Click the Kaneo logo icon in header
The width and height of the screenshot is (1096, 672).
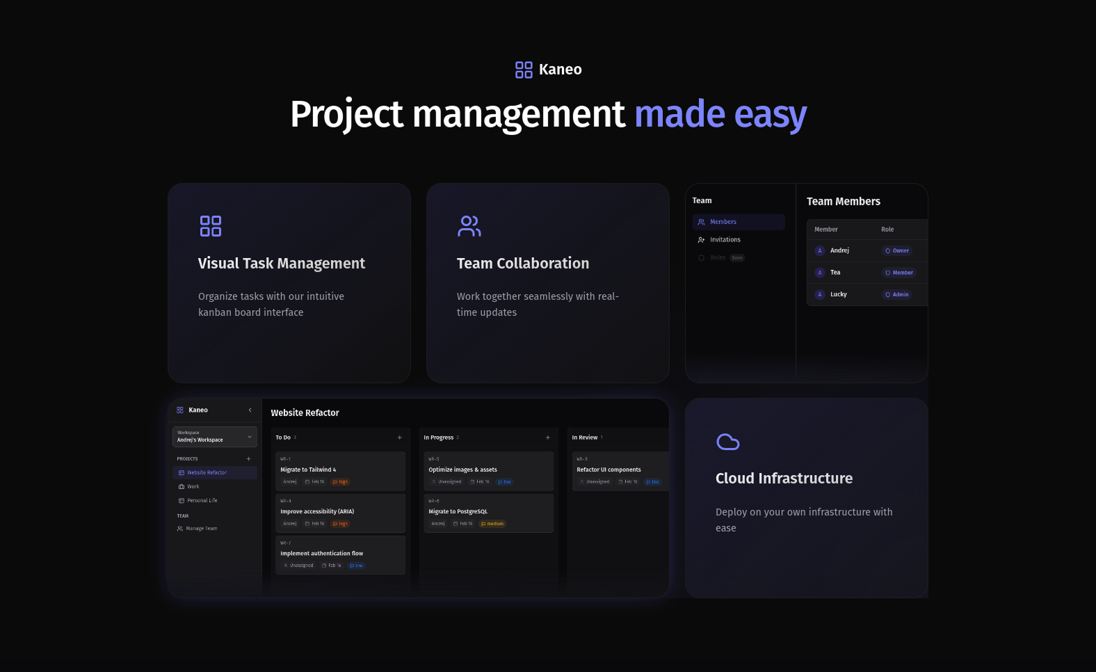pos(524,70)
